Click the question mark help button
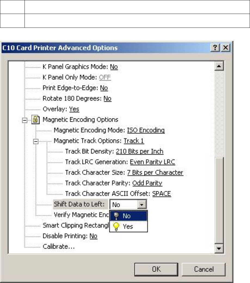The image size is (250, 283). (x=215, y=48)
